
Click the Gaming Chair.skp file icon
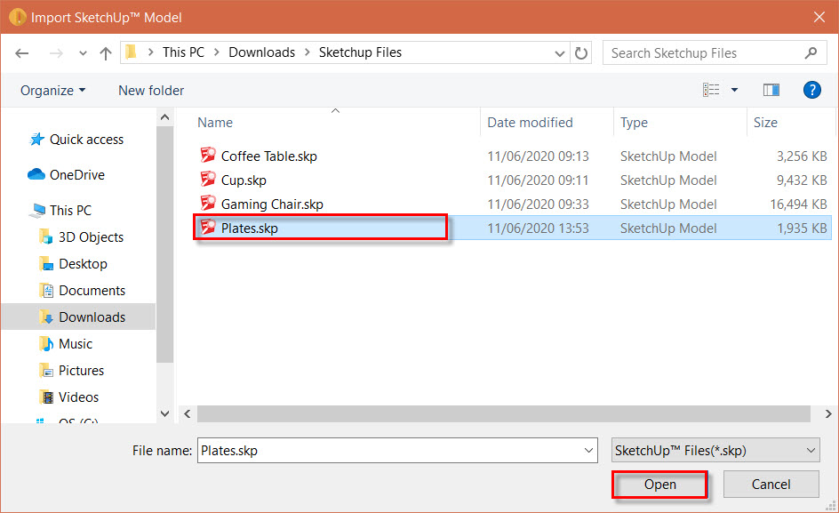pos(208,204)
